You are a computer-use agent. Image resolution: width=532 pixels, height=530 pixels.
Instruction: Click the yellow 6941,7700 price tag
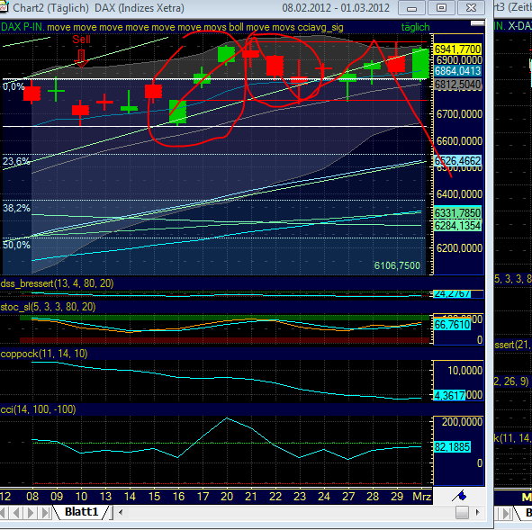(x=457, y=49)
